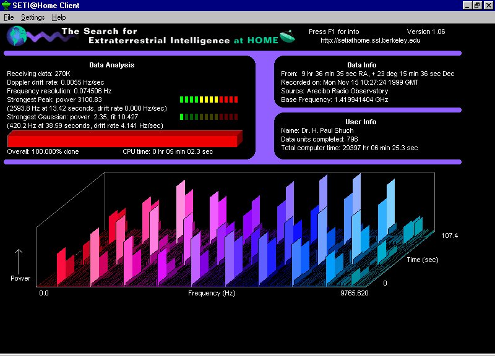Click the Strongest Peak power level meter
Image resolution: width=495 pixels, height=356 pixels.
pyautogui.click(x=209, y=100)
